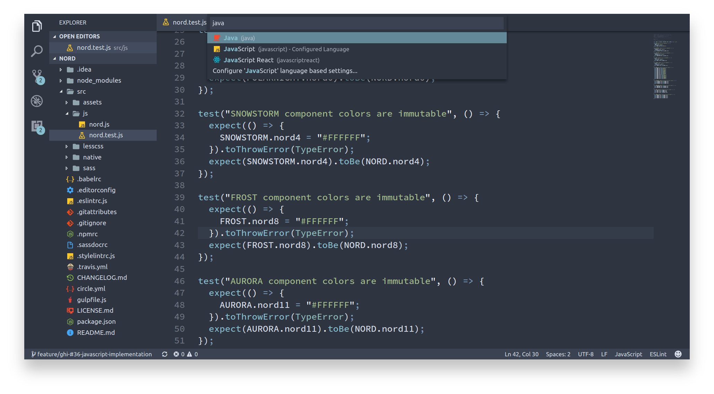Click the synchronize changes icon in status bar

pos(165,354)
